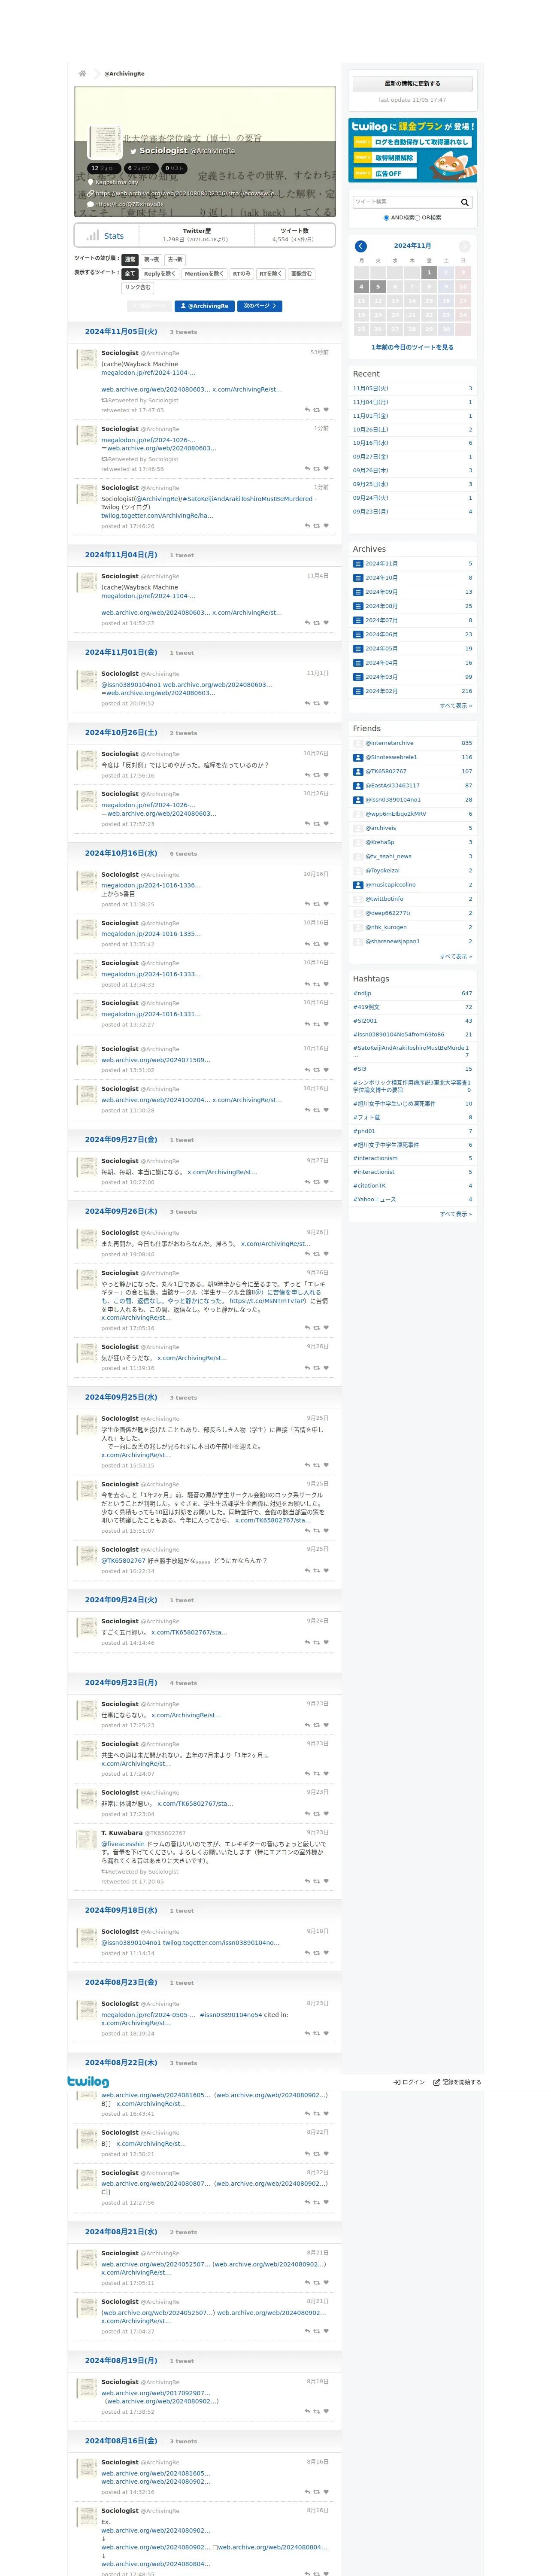Select November 1 on the calendar
The width and height of the screenshot is (551, 2576).
(x=429, y=272)
